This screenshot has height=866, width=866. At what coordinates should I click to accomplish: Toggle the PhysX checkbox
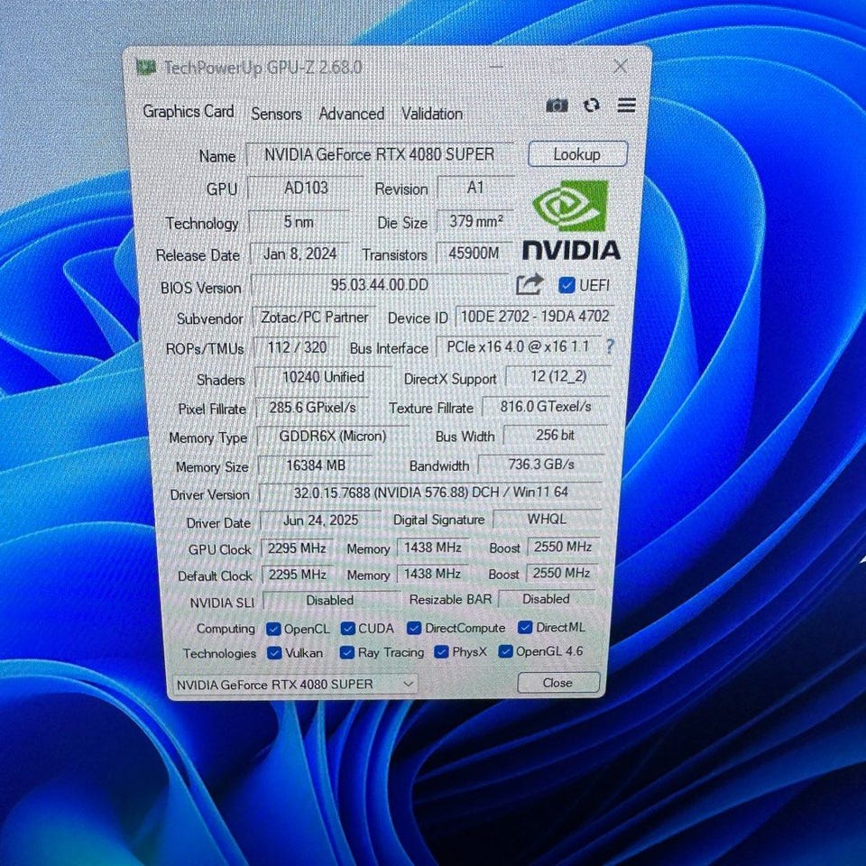tap(441, 652)
